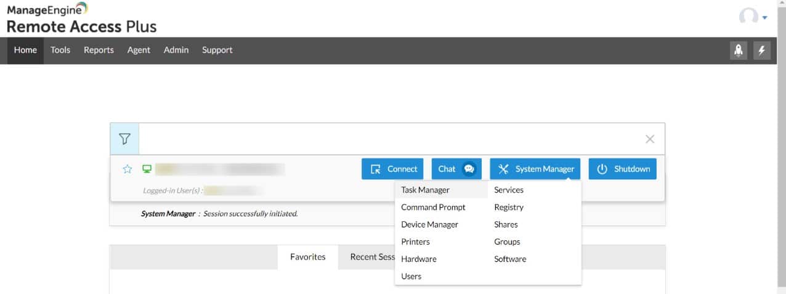Image resolution: width=786 pixels, height=294 pixels.
Task: Click the green computer monitor icon
Action: (147, 169)
